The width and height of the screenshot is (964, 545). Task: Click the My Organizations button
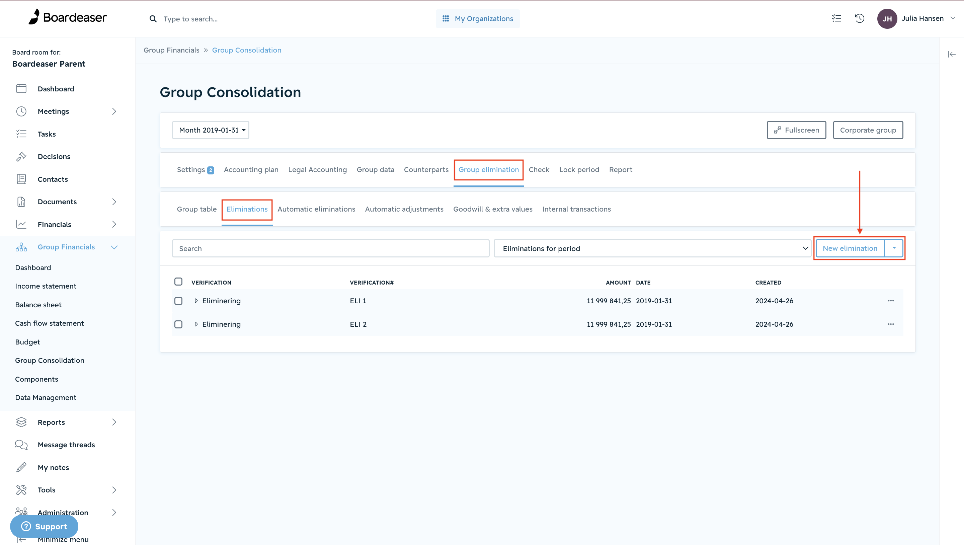478,18
